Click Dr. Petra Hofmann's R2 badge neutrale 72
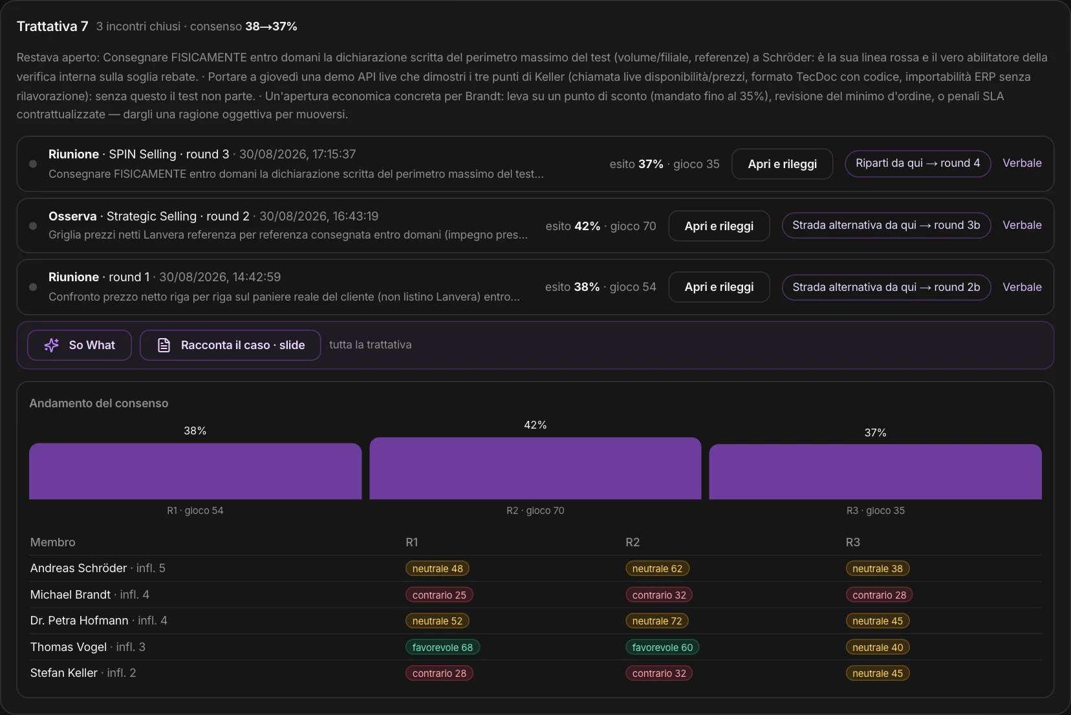Screen dimensions: 1071x715 click(x=657, y=621)
